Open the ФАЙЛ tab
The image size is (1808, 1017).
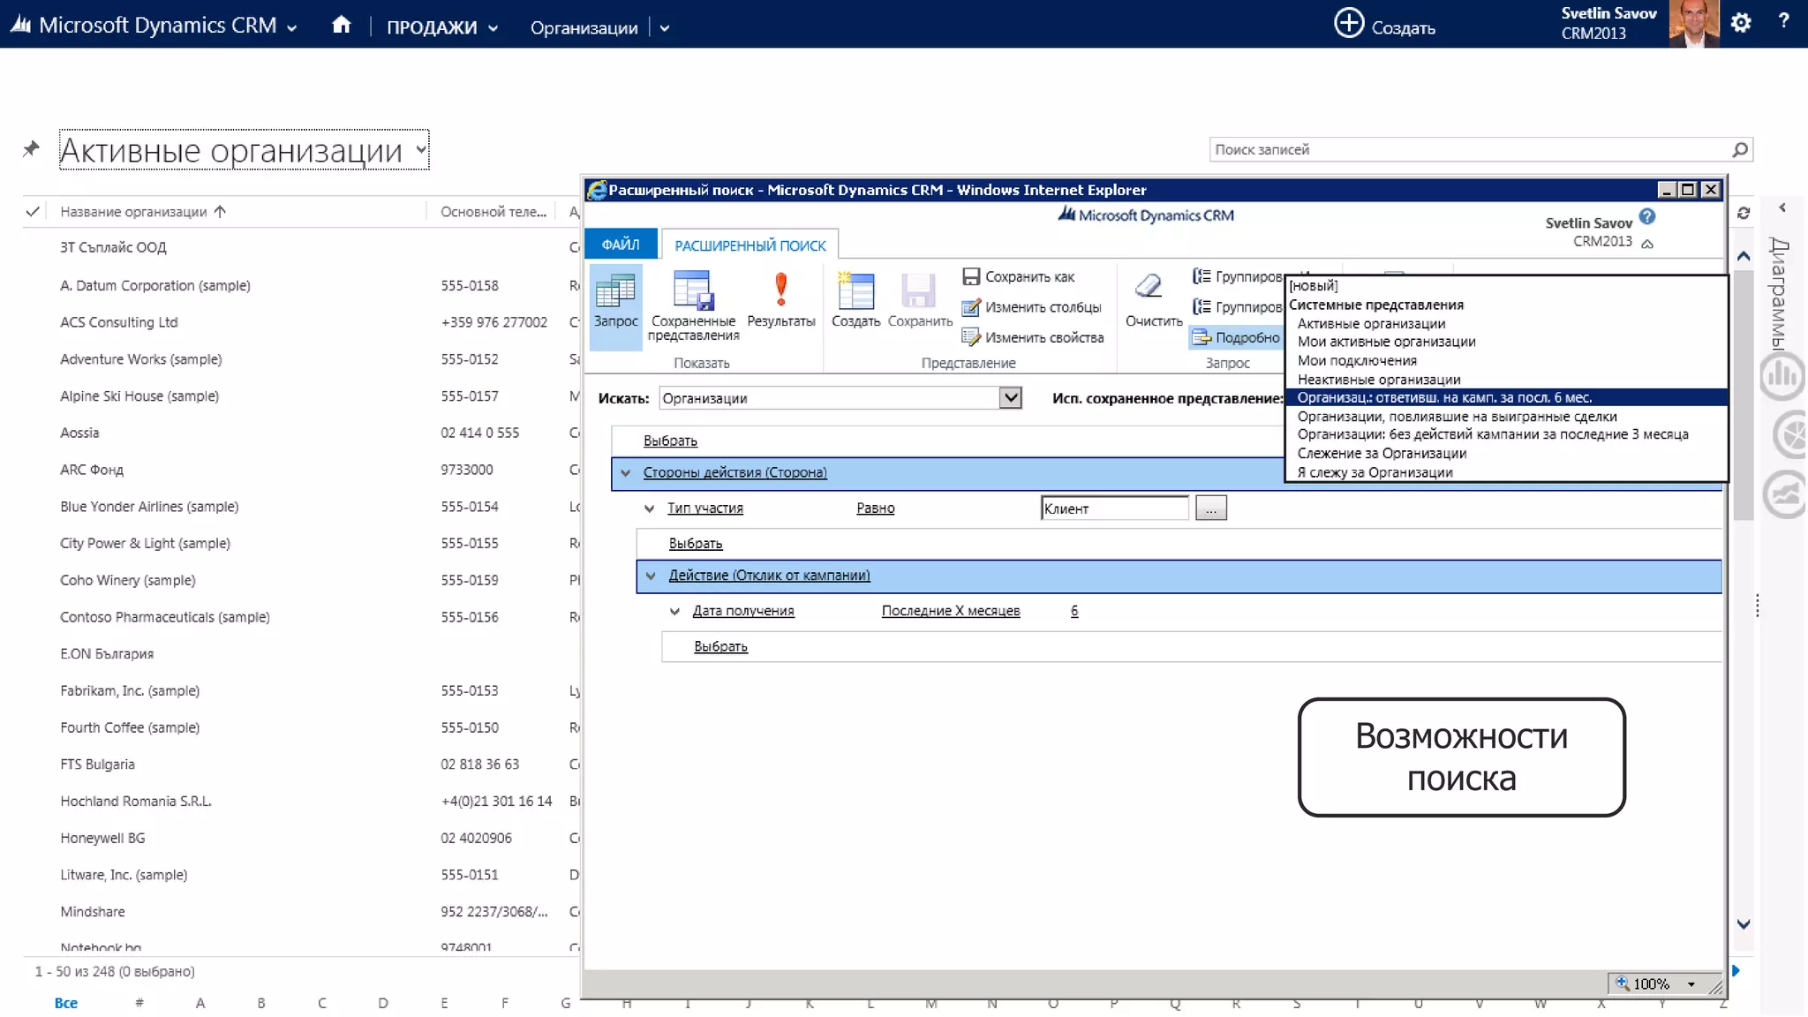(620, 245)
